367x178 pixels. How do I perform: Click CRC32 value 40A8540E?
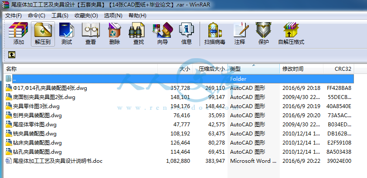pos(339,106)
